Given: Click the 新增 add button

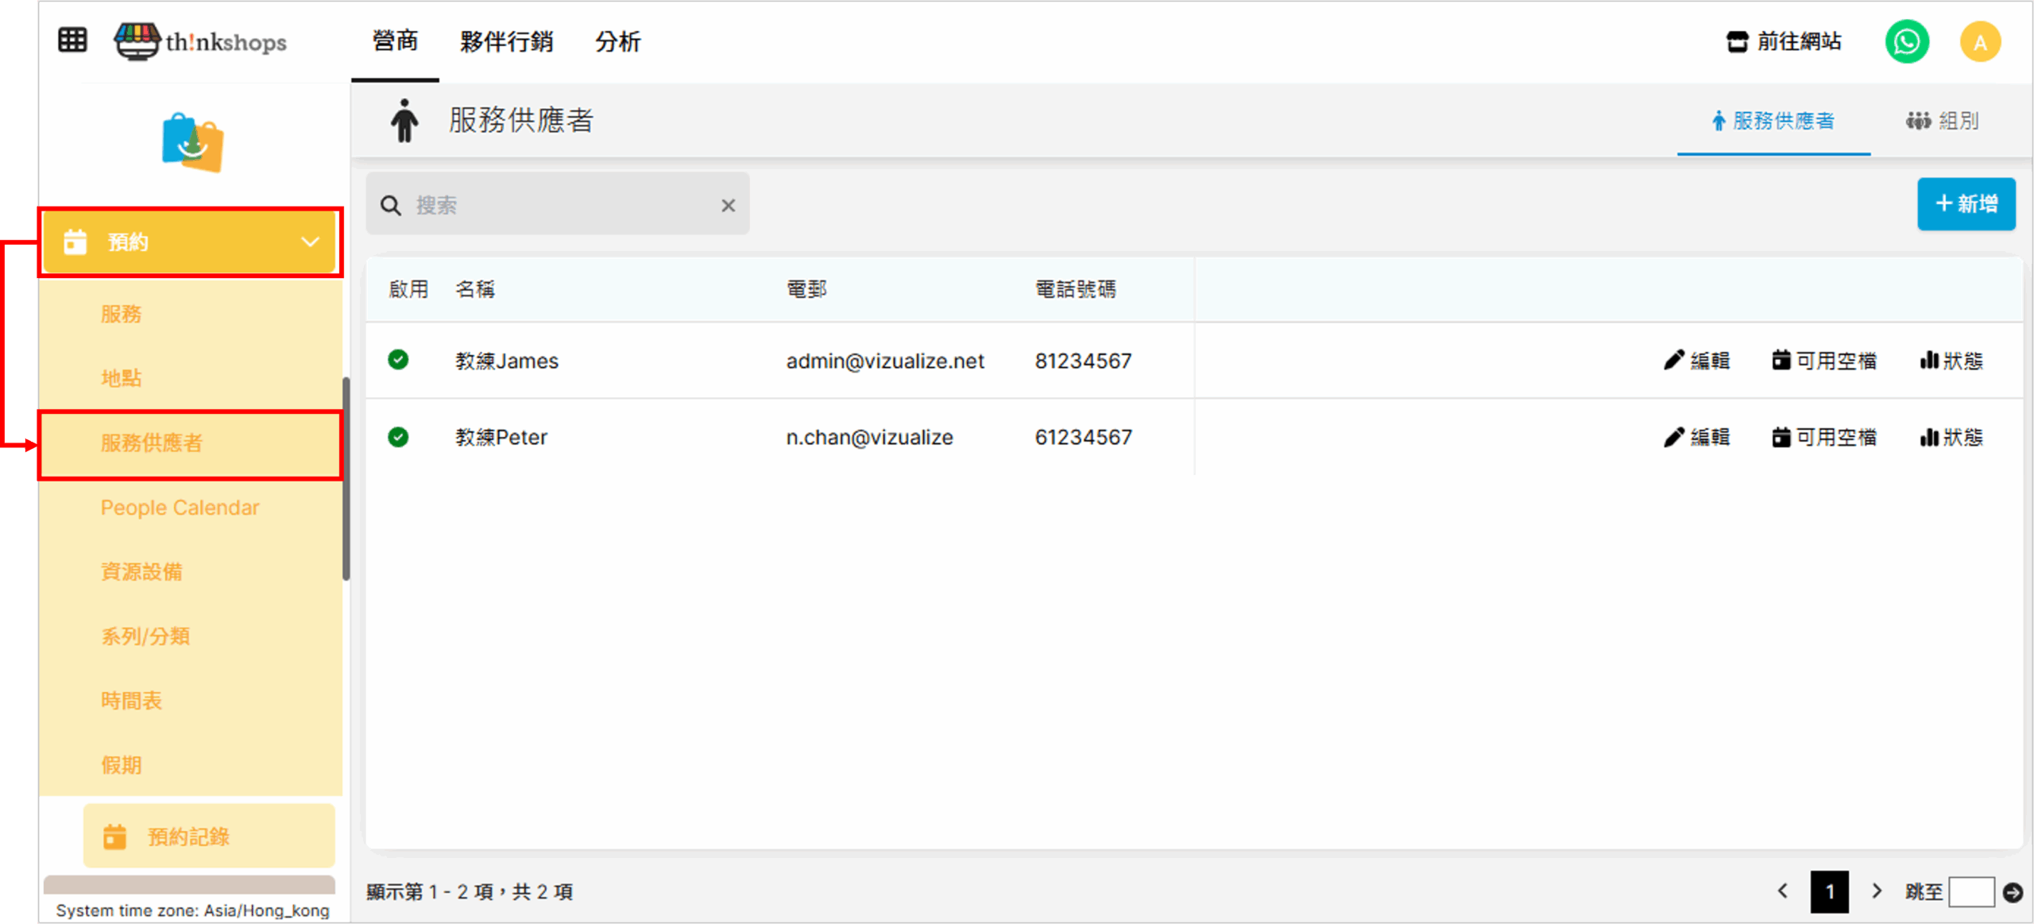Looking at the screenshot, I should [x=1966, y=204].
